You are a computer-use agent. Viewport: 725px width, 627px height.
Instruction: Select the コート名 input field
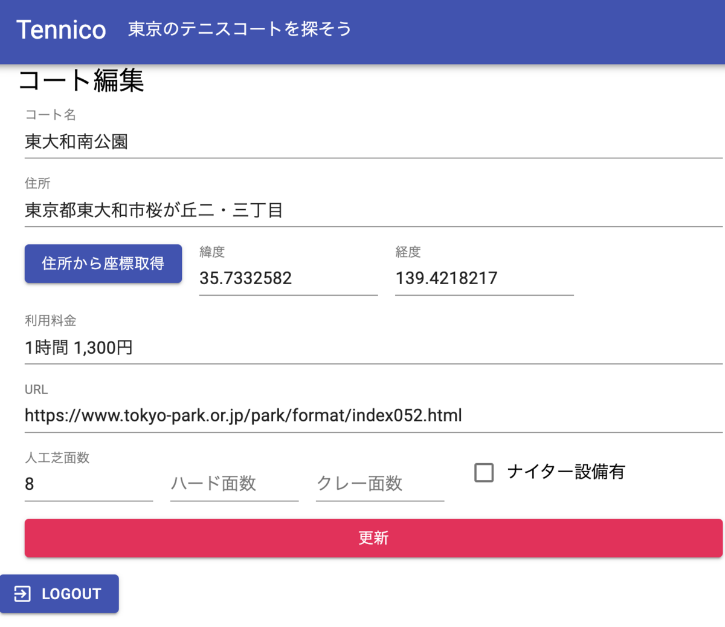pos(242,142)
